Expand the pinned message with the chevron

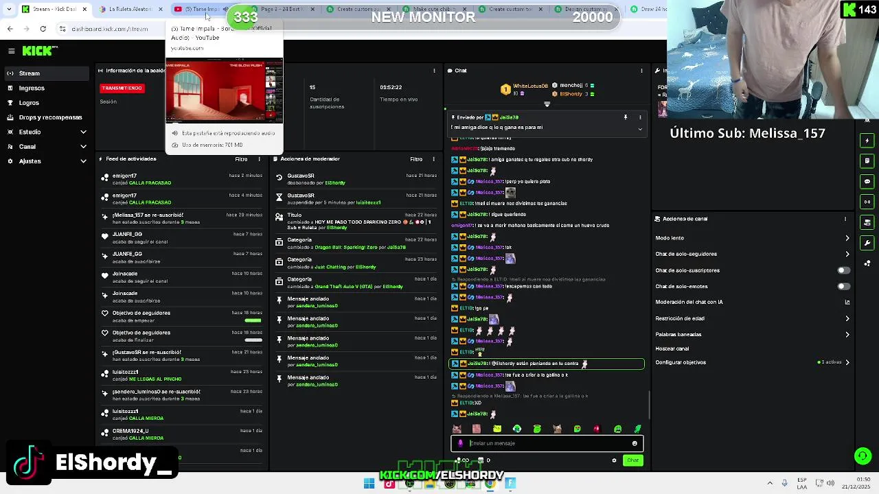[640, 128]
